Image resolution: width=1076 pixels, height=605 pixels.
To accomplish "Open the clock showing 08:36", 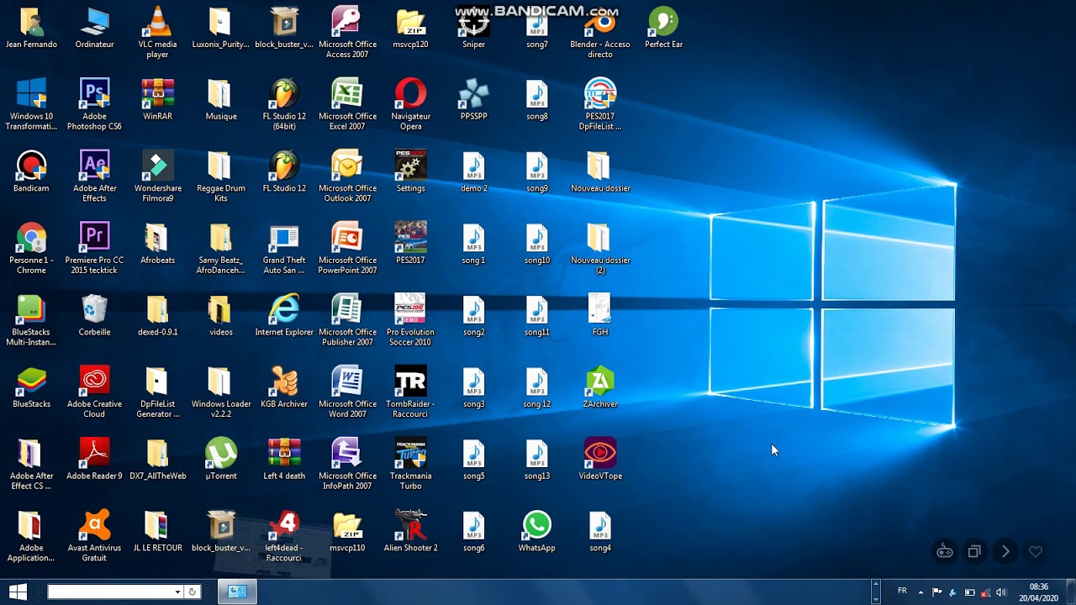I will click(1039, 592).
